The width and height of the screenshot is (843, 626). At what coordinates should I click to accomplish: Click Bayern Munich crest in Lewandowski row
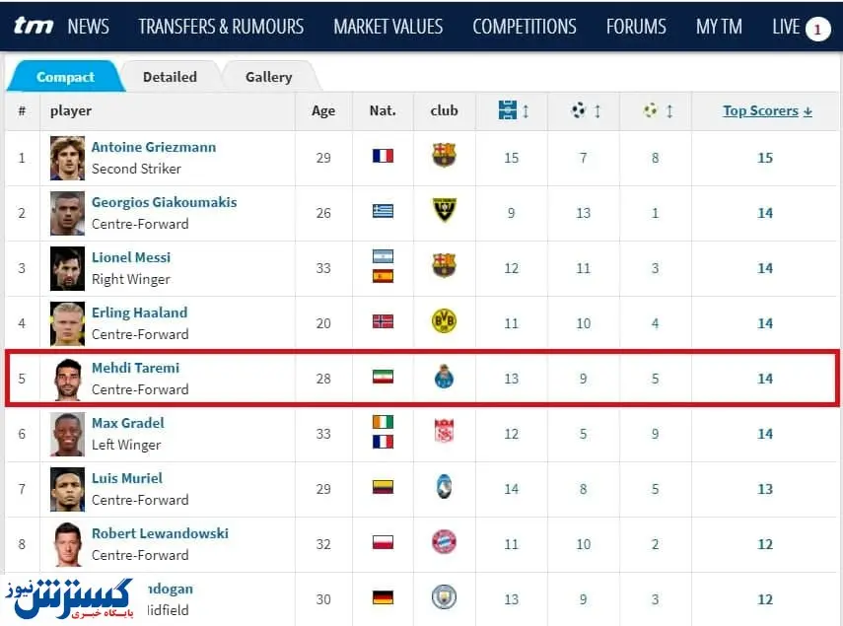[444, 541]
